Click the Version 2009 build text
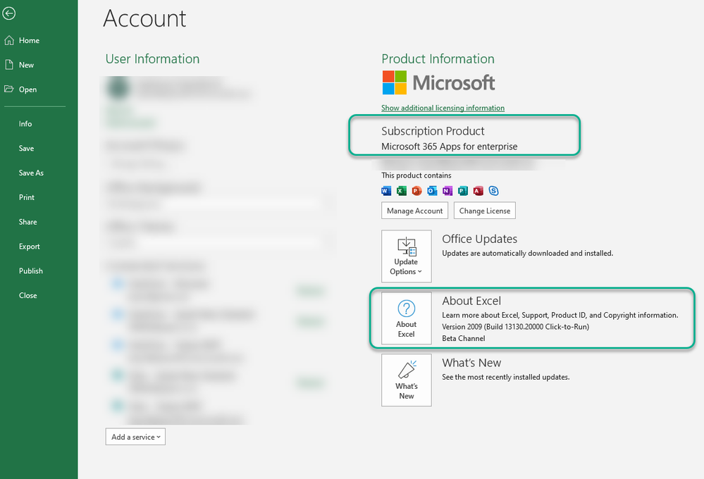Screen dimensions: 704x479 click(x=515, y=327)
